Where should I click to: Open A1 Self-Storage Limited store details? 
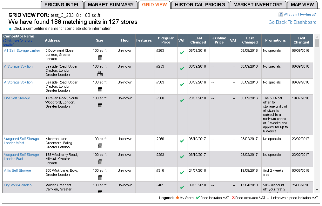[22, 50]
